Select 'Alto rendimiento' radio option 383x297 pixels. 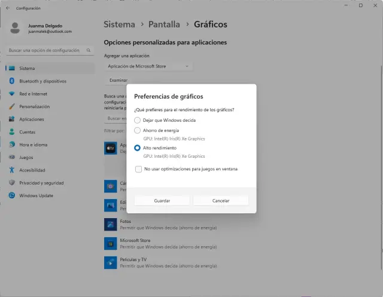138,148
